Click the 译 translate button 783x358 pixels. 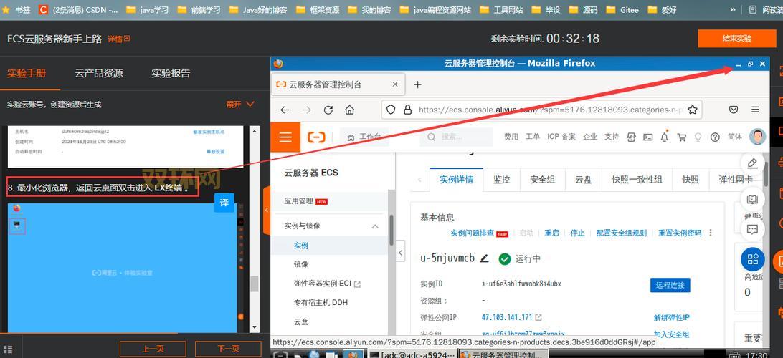224,203
